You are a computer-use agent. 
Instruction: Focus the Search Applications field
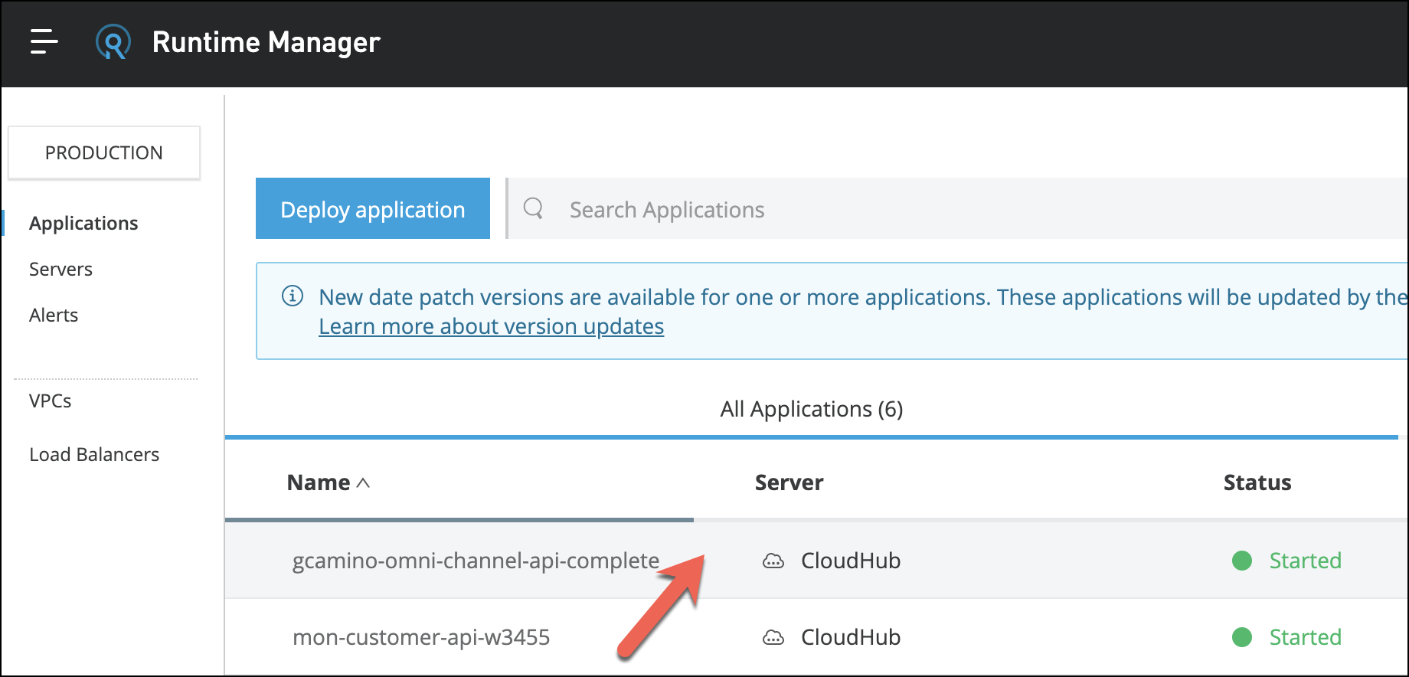957,208
